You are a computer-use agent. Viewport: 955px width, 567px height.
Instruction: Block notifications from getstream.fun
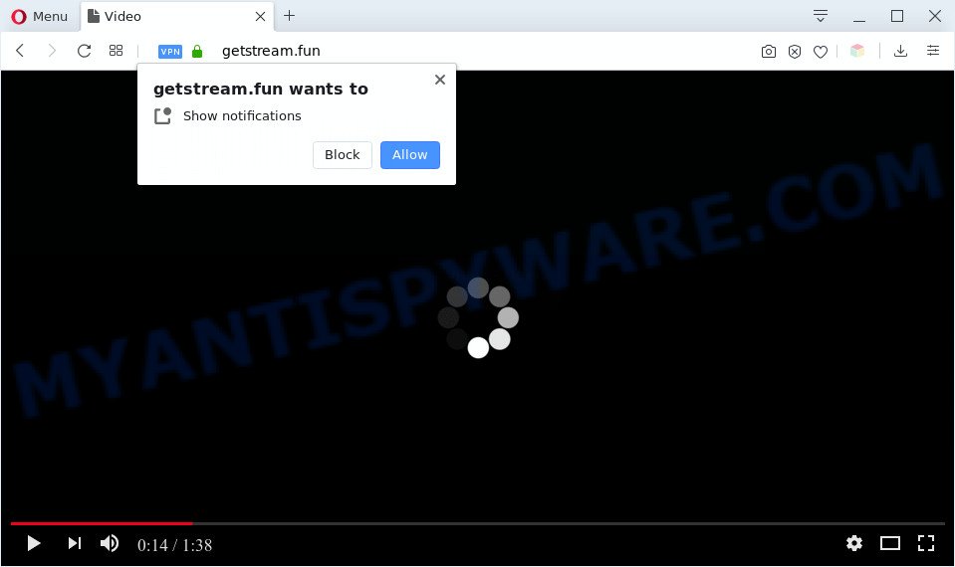343,155
